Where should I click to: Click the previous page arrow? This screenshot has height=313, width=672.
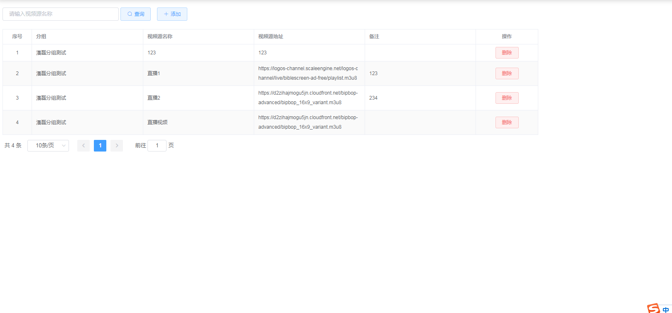point(83,146)
